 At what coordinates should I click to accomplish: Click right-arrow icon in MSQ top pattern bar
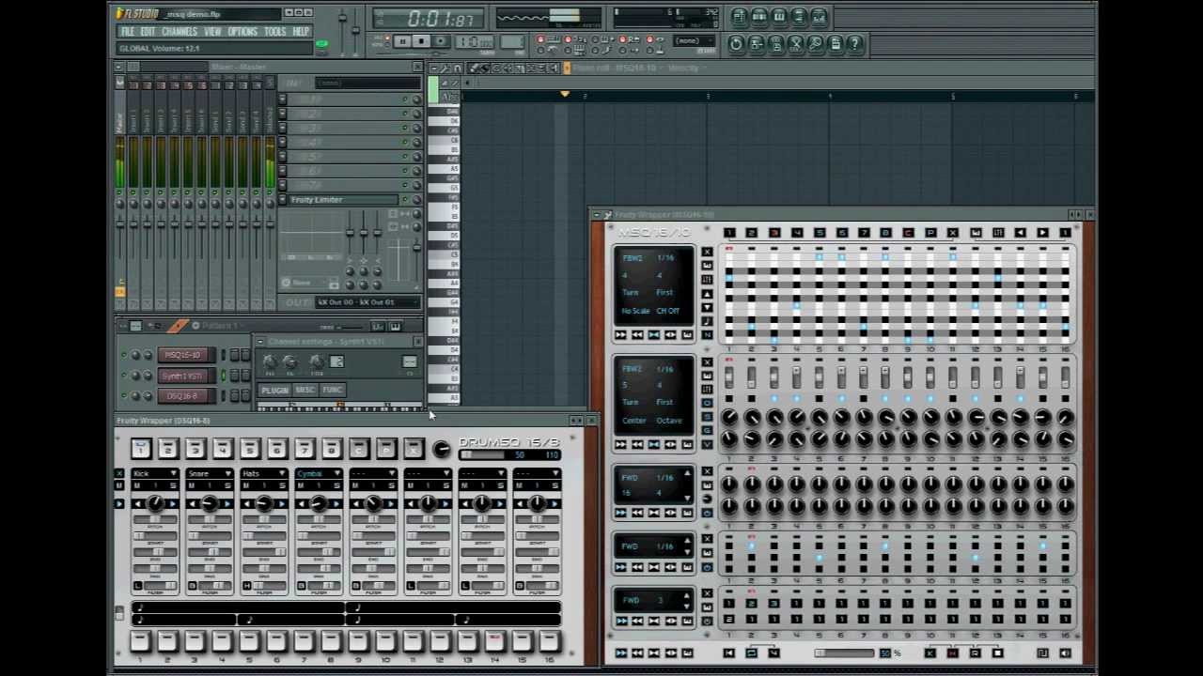click(x=1043, y=233)
